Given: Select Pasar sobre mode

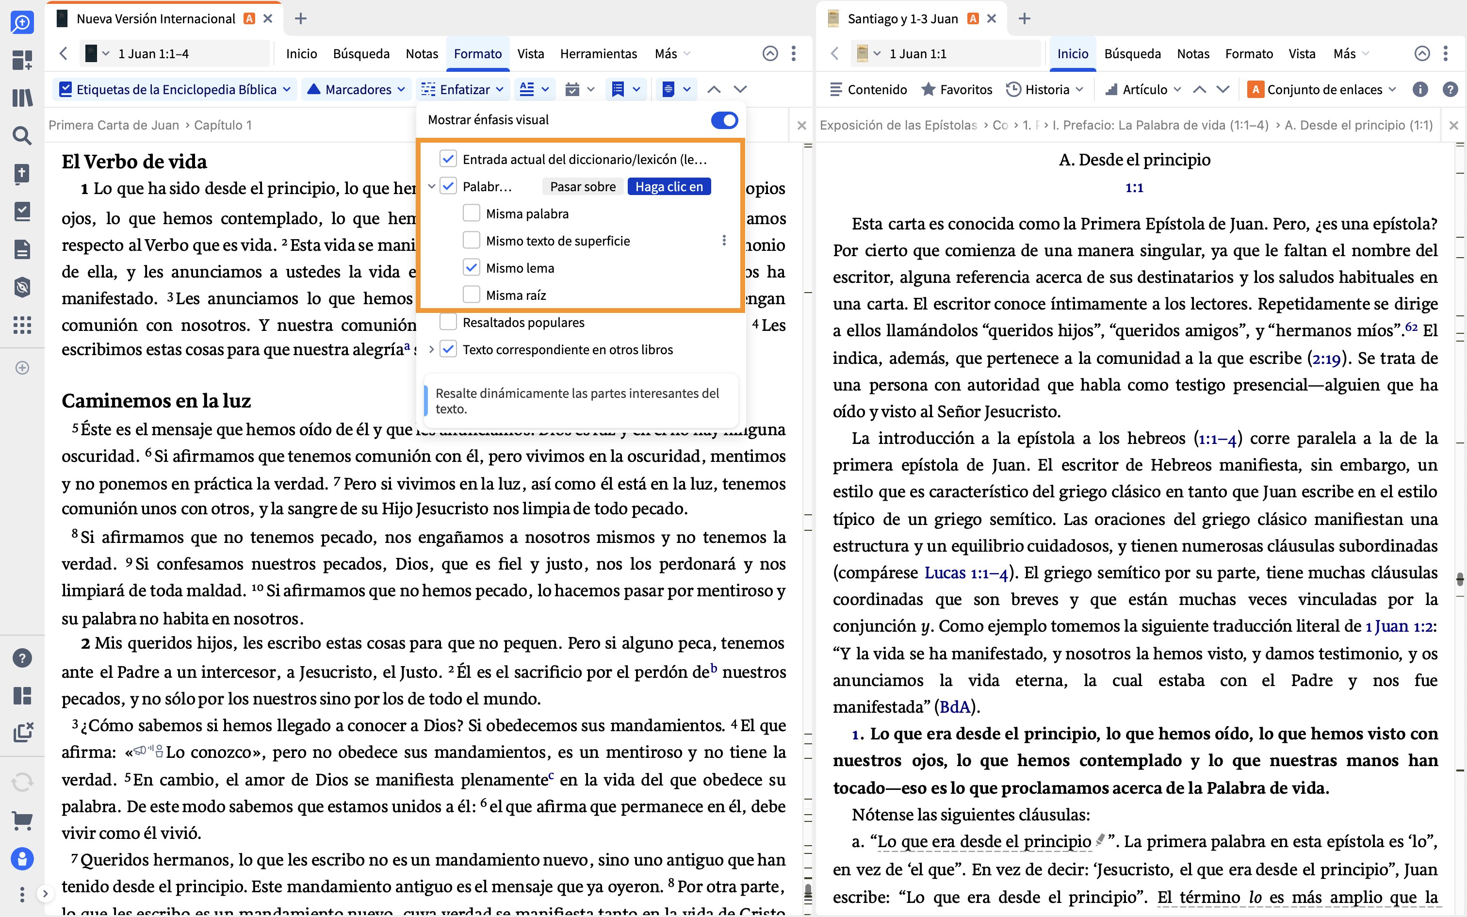Looking at the screenshot, I should (x=583, y=186).
